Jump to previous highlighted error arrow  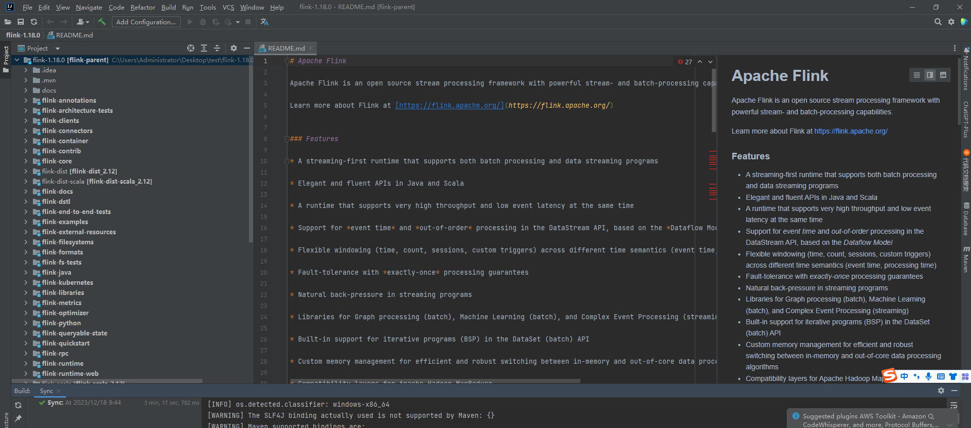pos(700,62)
